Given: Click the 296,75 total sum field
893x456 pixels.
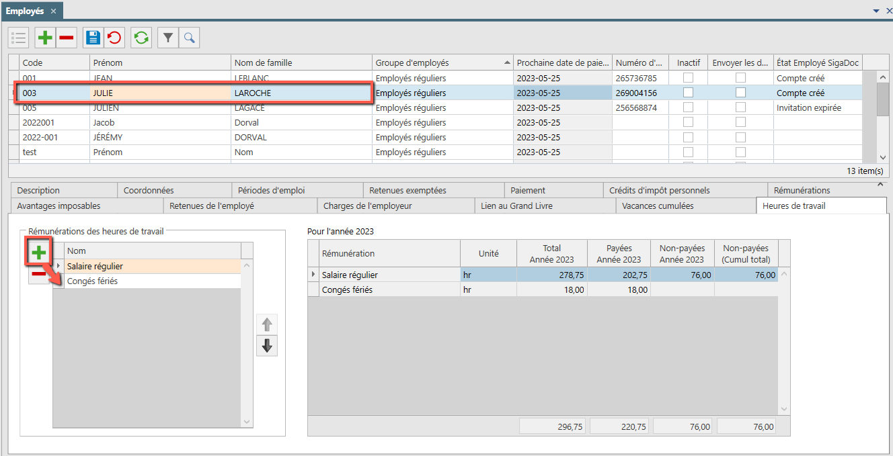Looking at the screenshot, I should pos(552,426).
